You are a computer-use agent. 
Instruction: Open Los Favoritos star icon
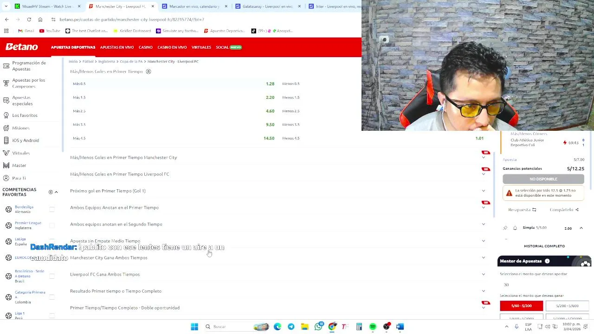pos(6,115)
